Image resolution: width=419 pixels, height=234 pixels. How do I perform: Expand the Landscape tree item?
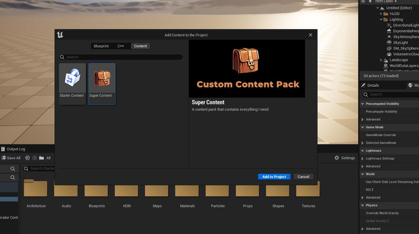(381, 60)
